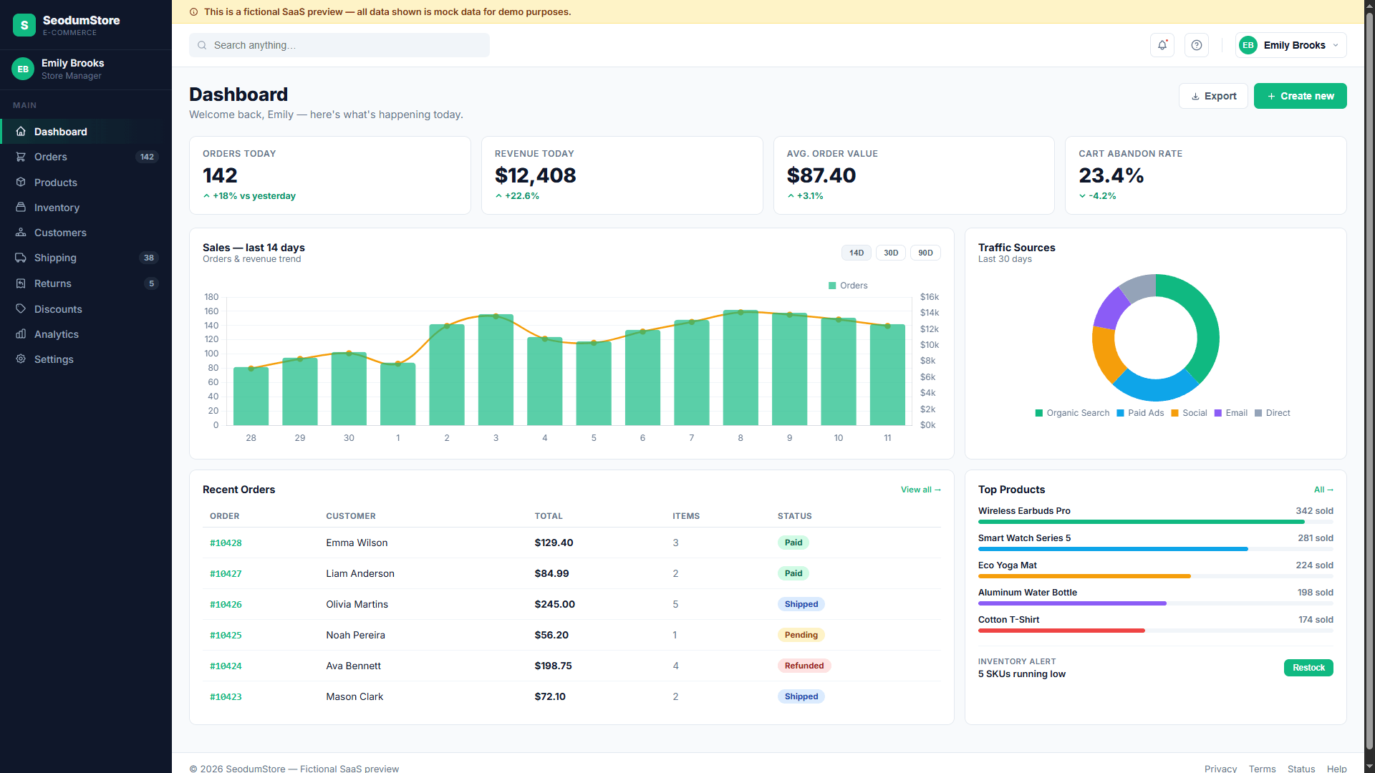Click the help question-mark icon
This screenshot has height=773, width=1375.
pyautogui.click(x=1196, y=45)
